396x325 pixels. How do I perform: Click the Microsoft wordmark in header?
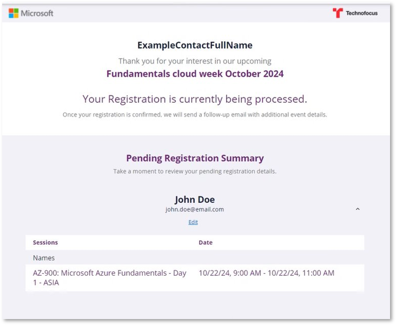pos(37,13)
